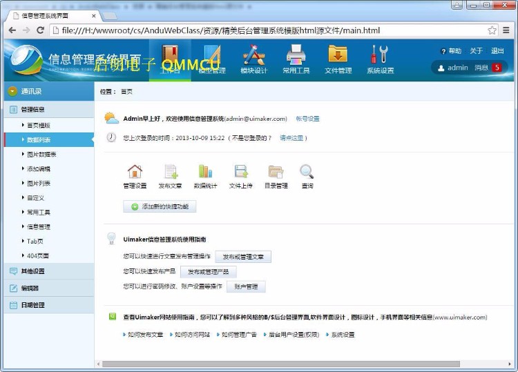The height and width of the screenshot is (372, 518).
Task: Click the 发布文章 document icon
Action: pos(171,172)
